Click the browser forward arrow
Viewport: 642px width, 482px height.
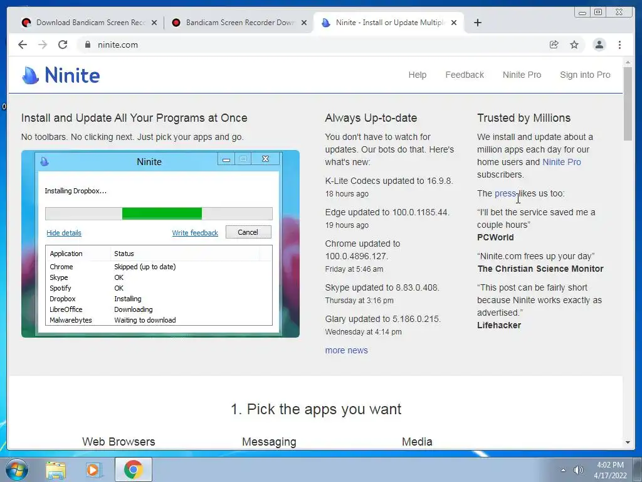point(43,45)
